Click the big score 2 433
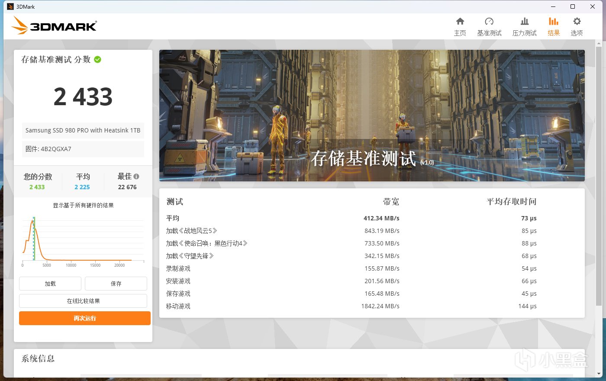 pyautogui.click(x=83, y=97)
